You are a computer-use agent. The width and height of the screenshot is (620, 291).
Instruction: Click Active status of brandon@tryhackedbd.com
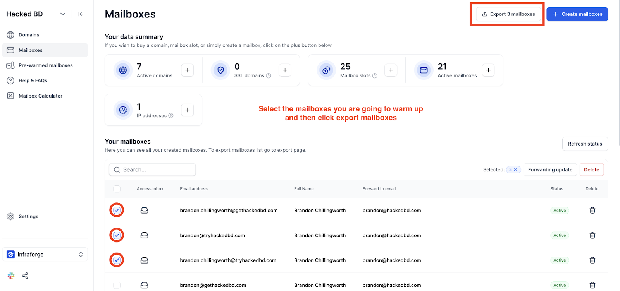coord(560,235)
